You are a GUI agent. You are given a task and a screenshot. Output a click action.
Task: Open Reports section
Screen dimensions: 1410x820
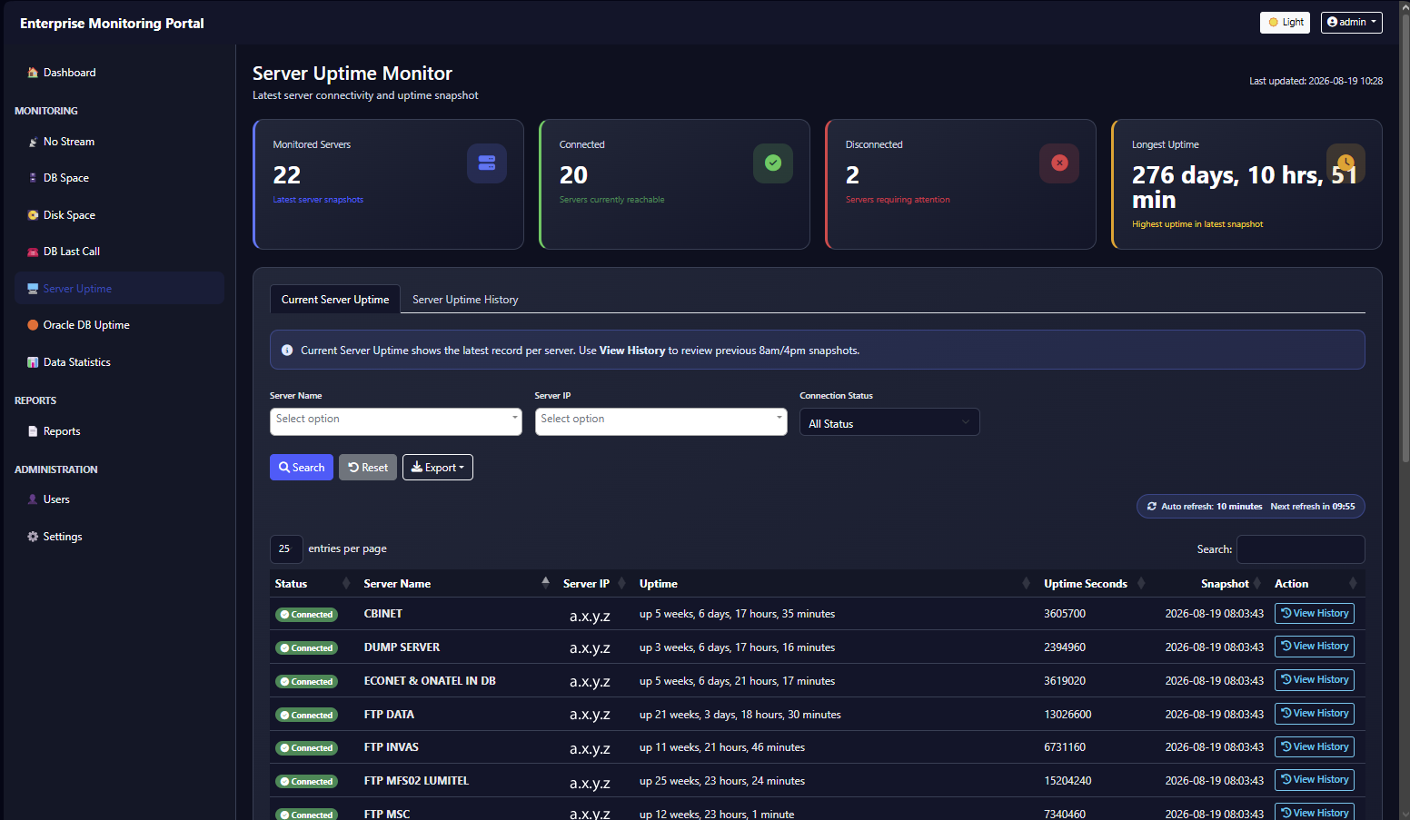[119, 431]
